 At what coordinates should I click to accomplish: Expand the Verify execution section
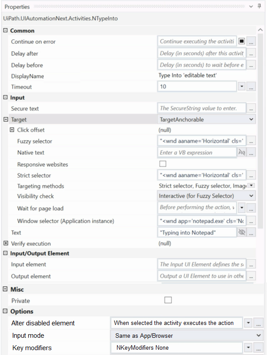pyautogui.click(x=6, y=244)
